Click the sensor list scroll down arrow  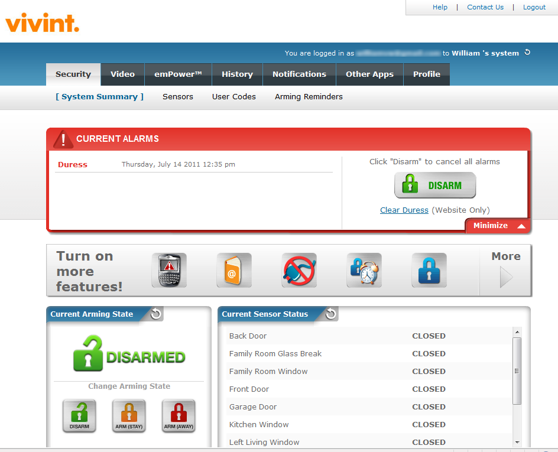517,443
